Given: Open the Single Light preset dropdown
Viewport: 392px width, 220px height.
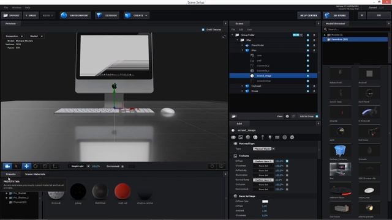Looking at the screenshot, I should pyautogui.click(x=80, y=166).
